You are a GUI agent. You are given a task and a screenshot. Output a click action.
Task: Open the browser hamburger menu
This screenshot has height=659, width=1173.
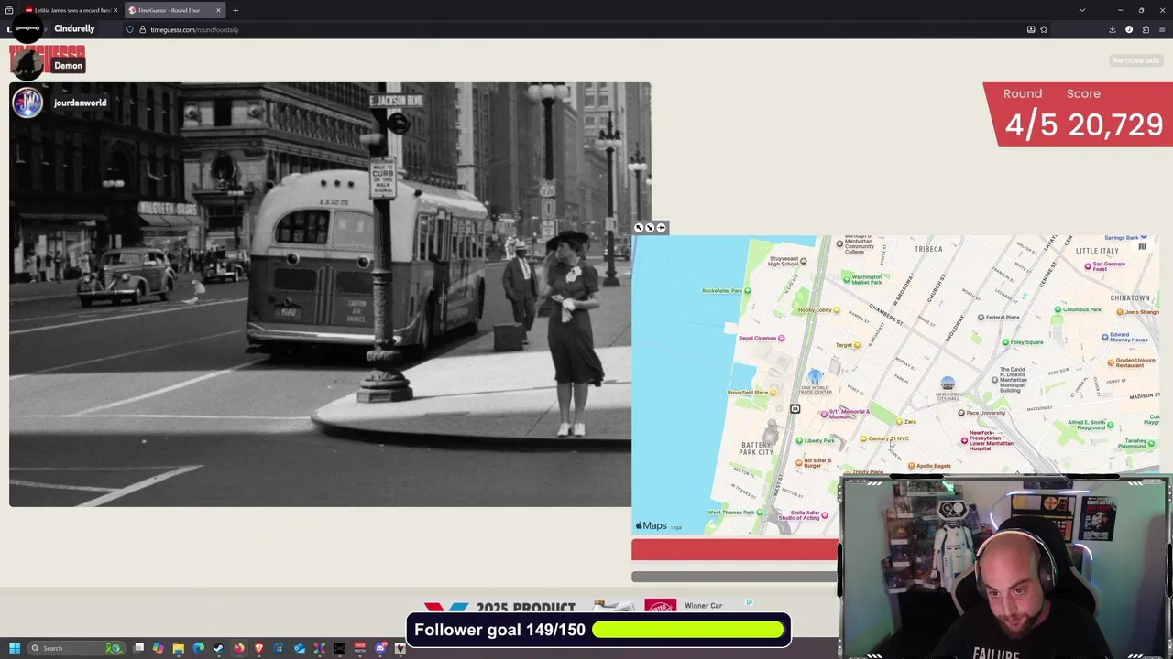(x=1162, y=29)
